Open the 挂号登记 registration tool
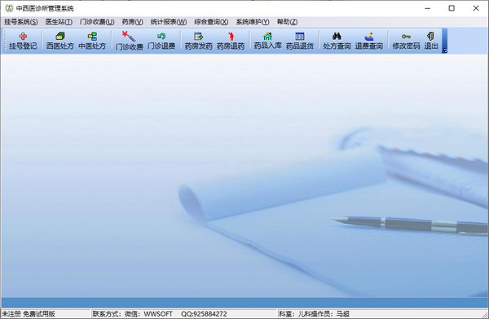This screenshot has width=489, height=319. click(x=23, y=42)
